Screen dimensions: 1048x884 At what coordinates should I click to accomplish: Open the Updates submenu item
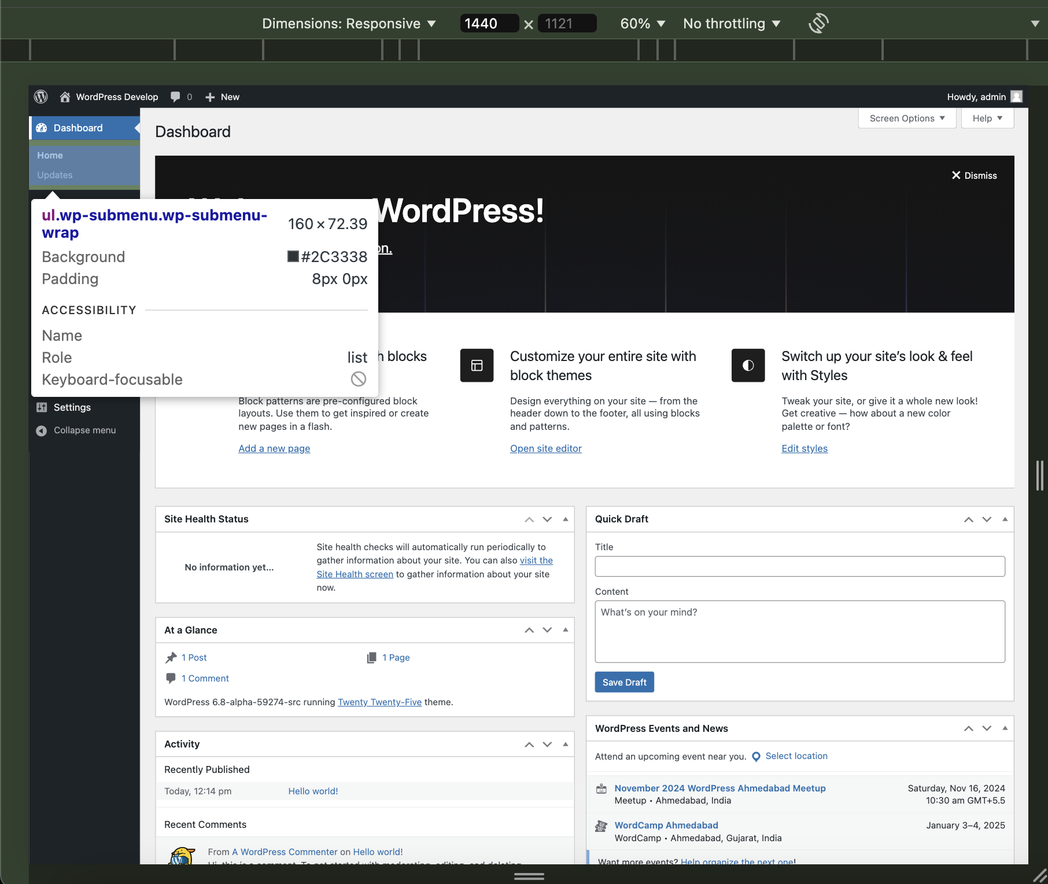pos(55,175)
